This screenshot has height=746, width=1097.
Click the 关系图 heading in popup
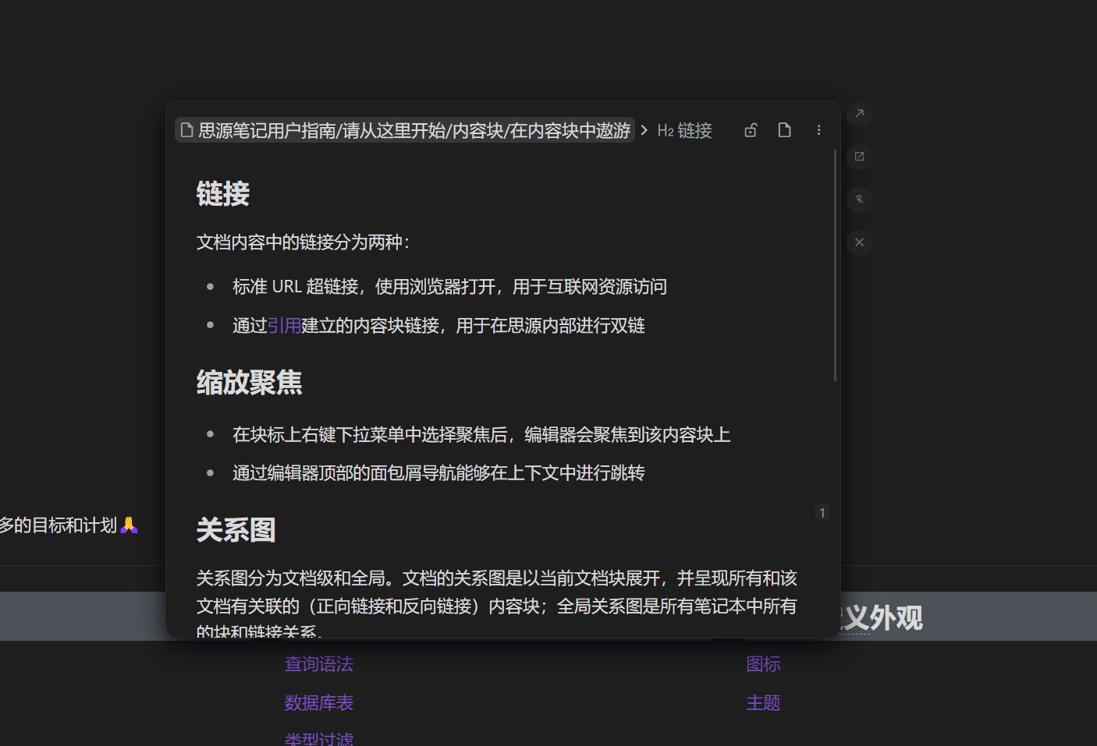point(236,530)
